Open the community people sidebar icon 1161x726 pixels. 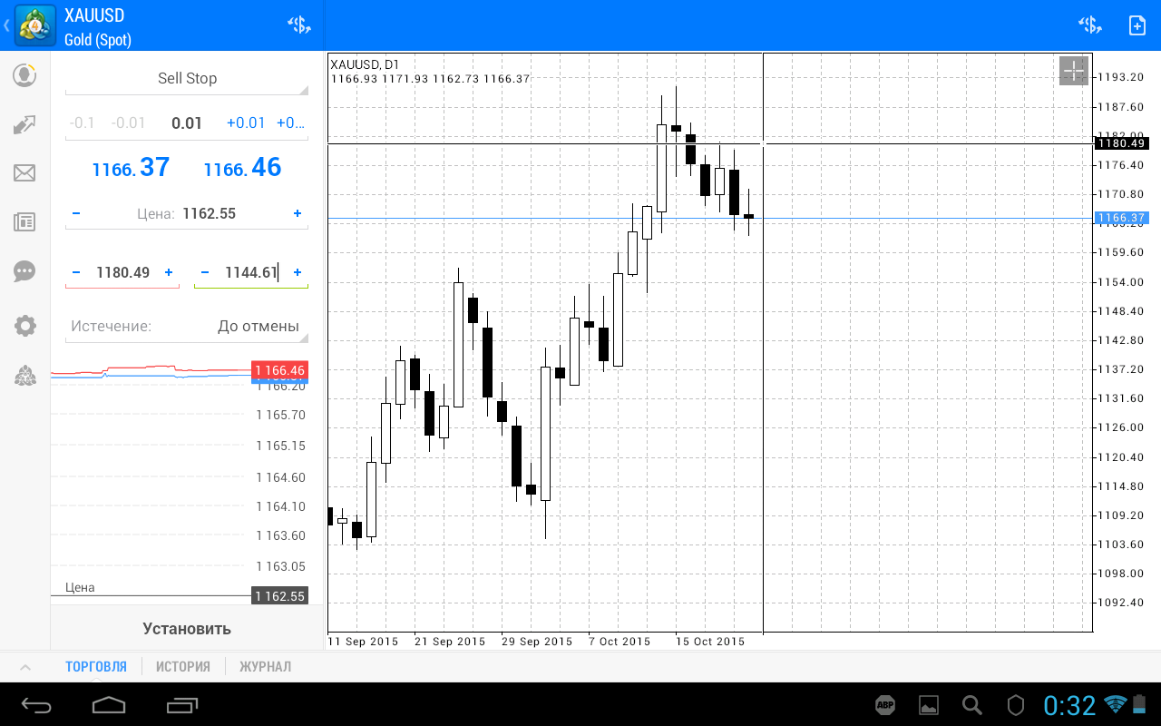pos(24,376)
